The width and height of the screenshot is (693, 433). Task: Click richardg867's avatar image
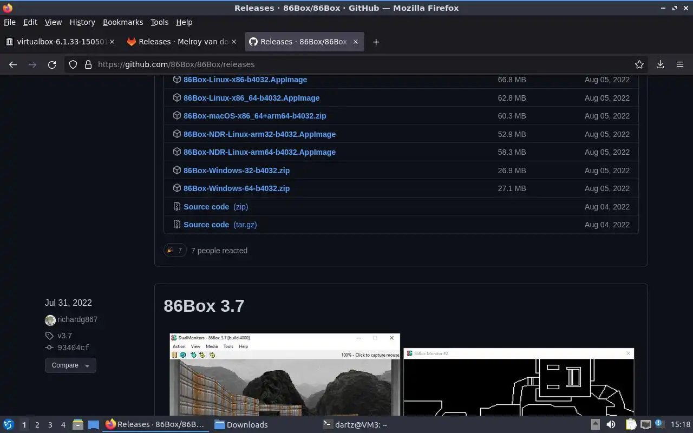(x=50, y=320)
